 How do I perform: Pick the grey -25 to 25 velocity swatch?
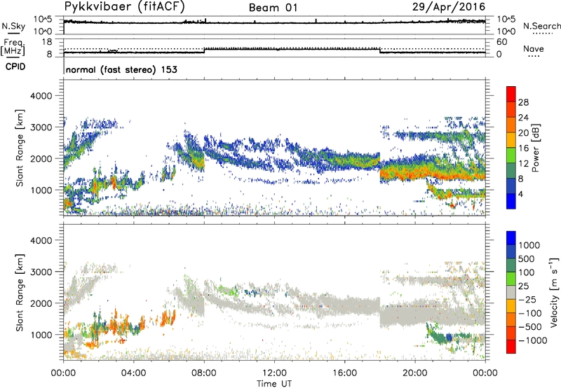pos(511,292)
